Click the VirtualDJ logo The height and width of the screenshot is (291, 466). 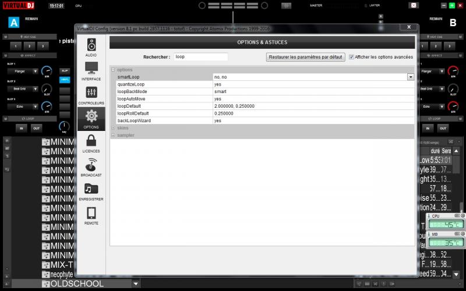(x=19, y=5)
